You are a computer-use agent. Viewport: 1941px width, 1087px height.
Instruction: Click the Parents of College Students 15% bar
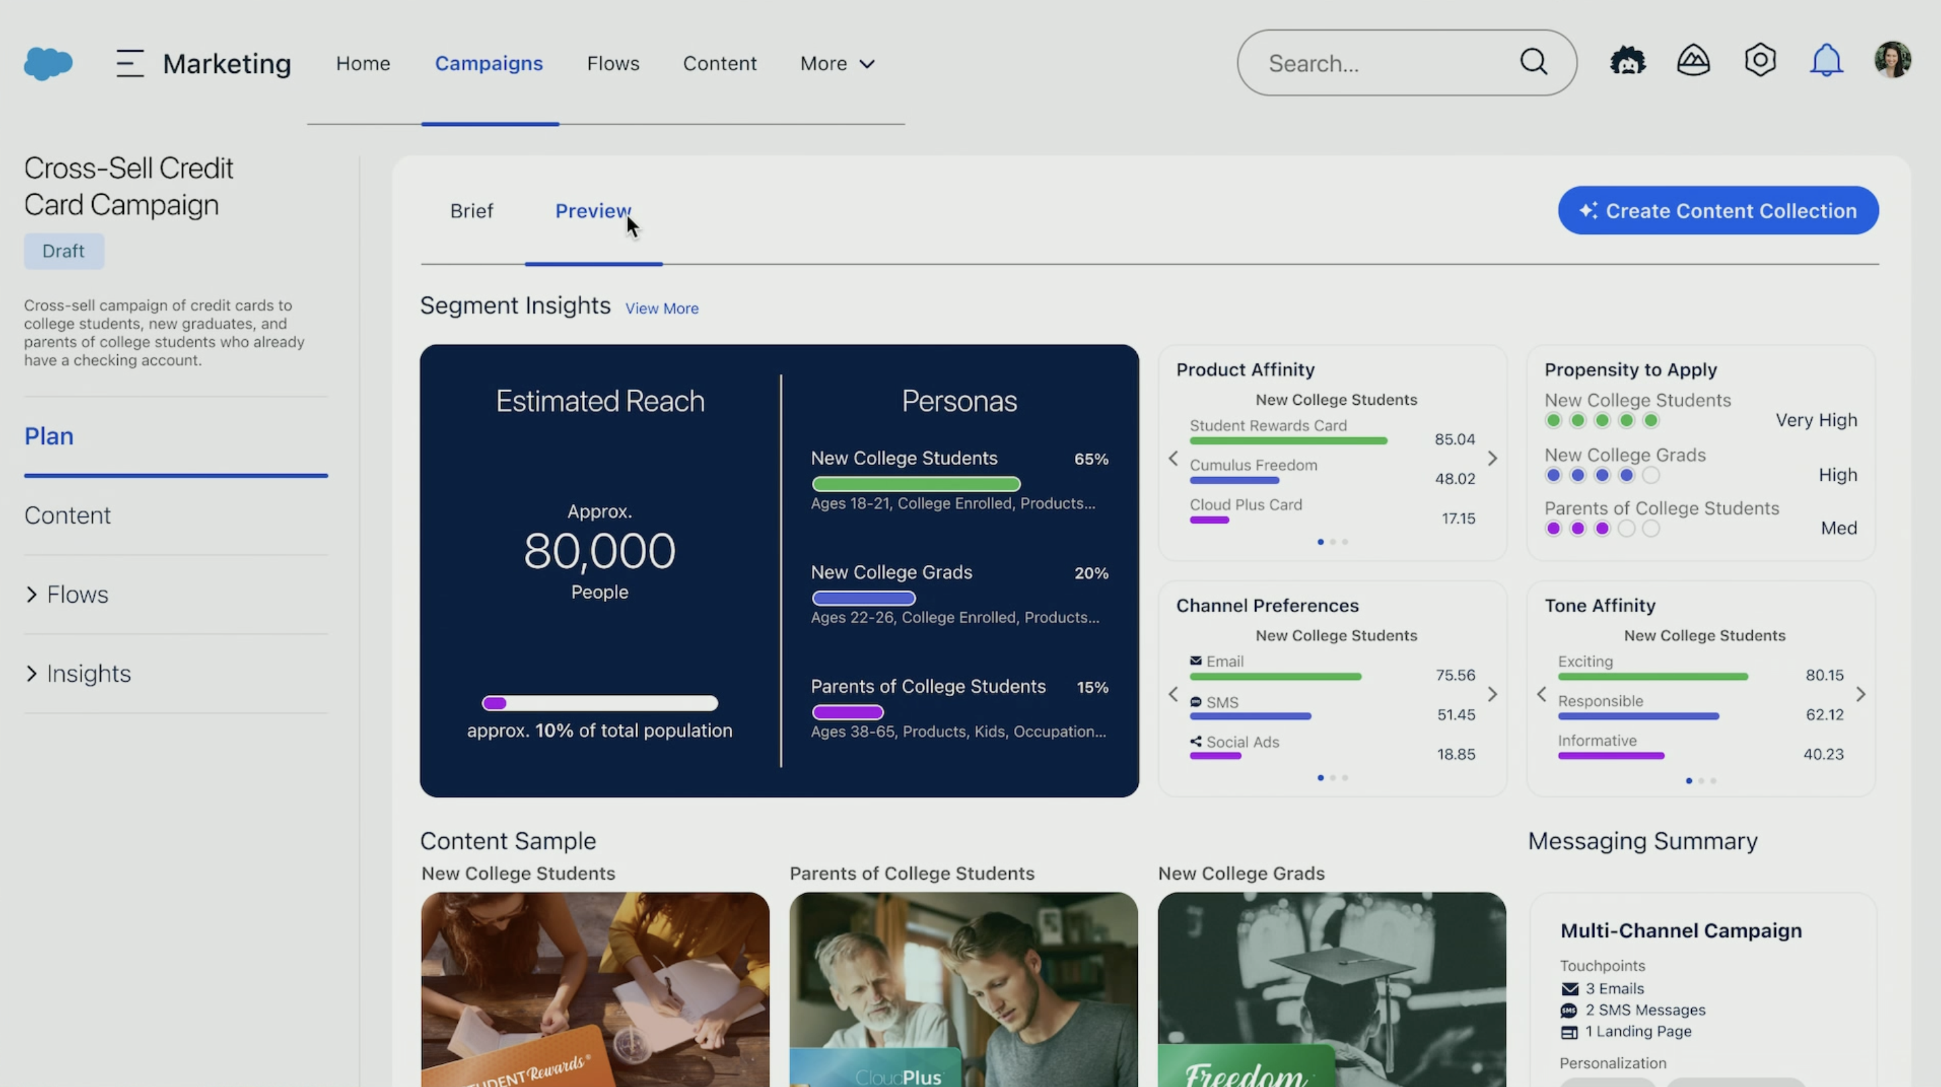tap(848, 712)
